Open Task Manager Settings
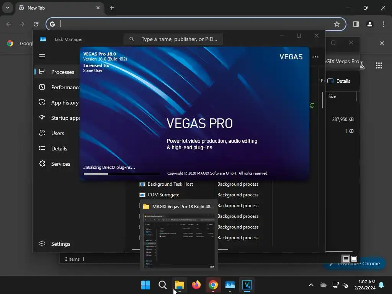 60,244
